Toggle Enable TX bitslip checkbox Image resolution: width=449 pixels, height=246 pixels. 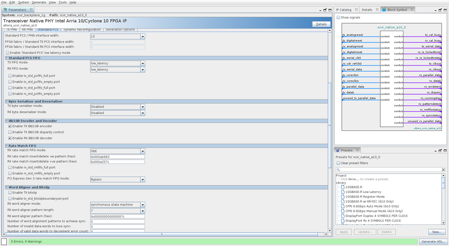tap(10, 193)
